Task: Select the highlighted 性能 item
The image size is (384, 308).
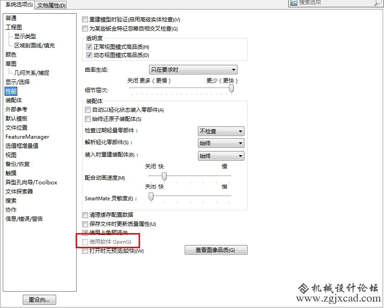Action: pyautogui.click(x=11, y=91)
